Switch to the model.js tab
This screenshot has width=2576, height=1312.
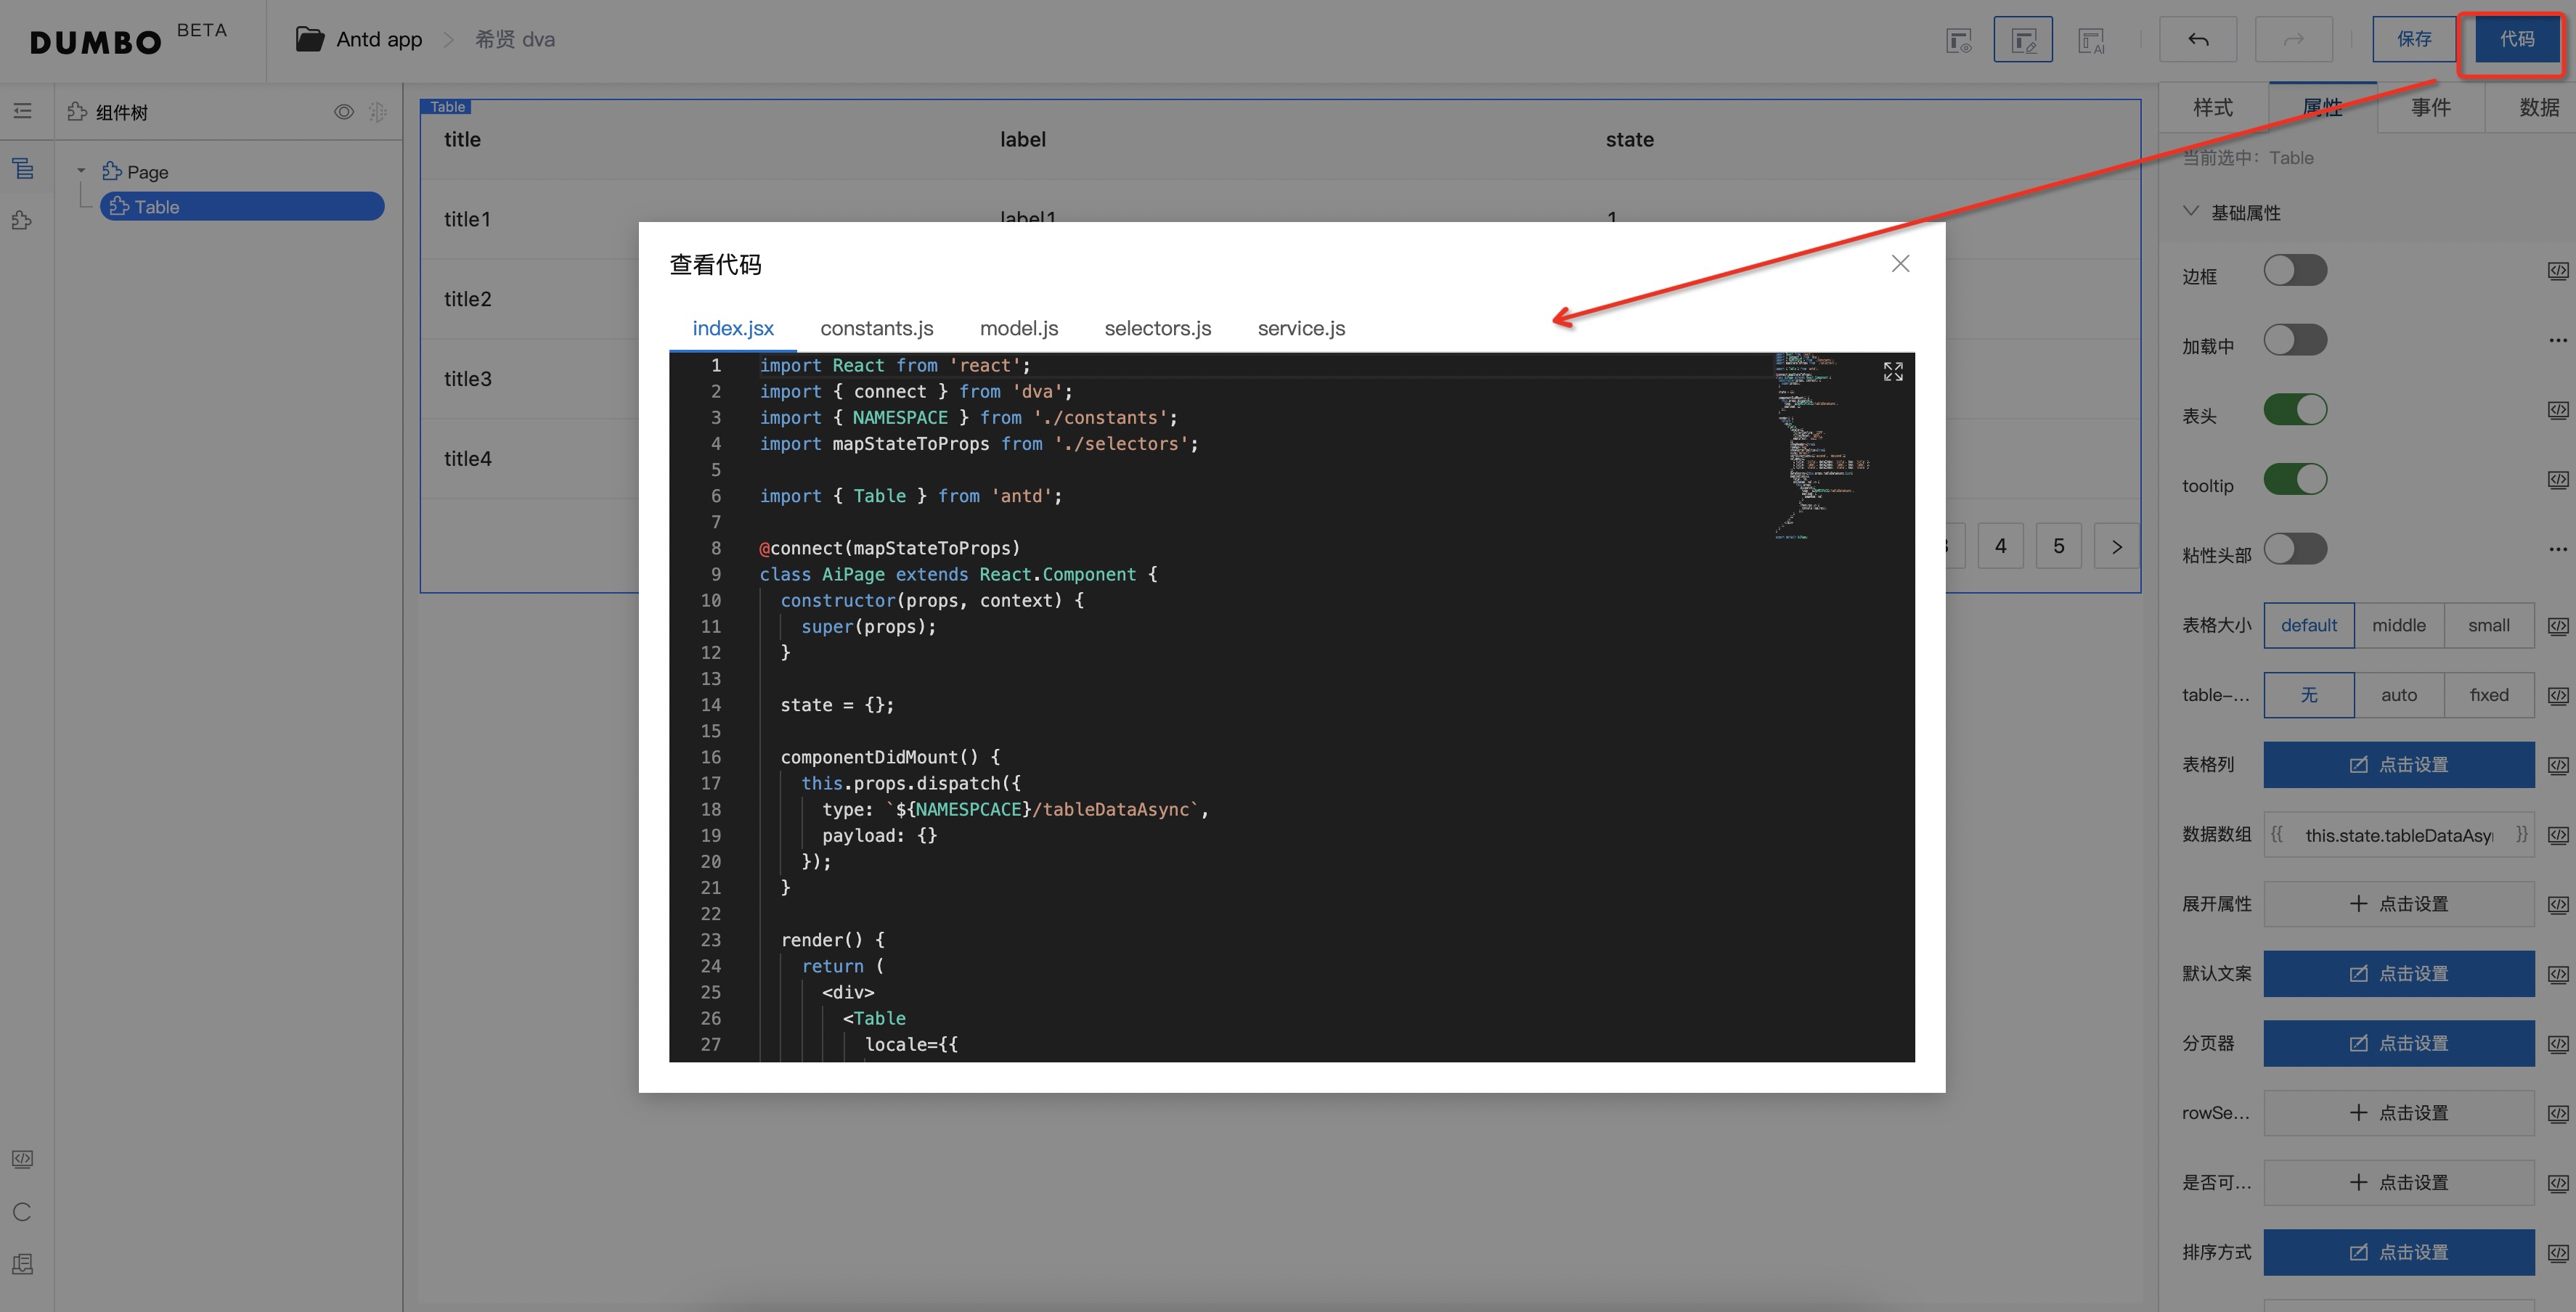click(1018, 329)
